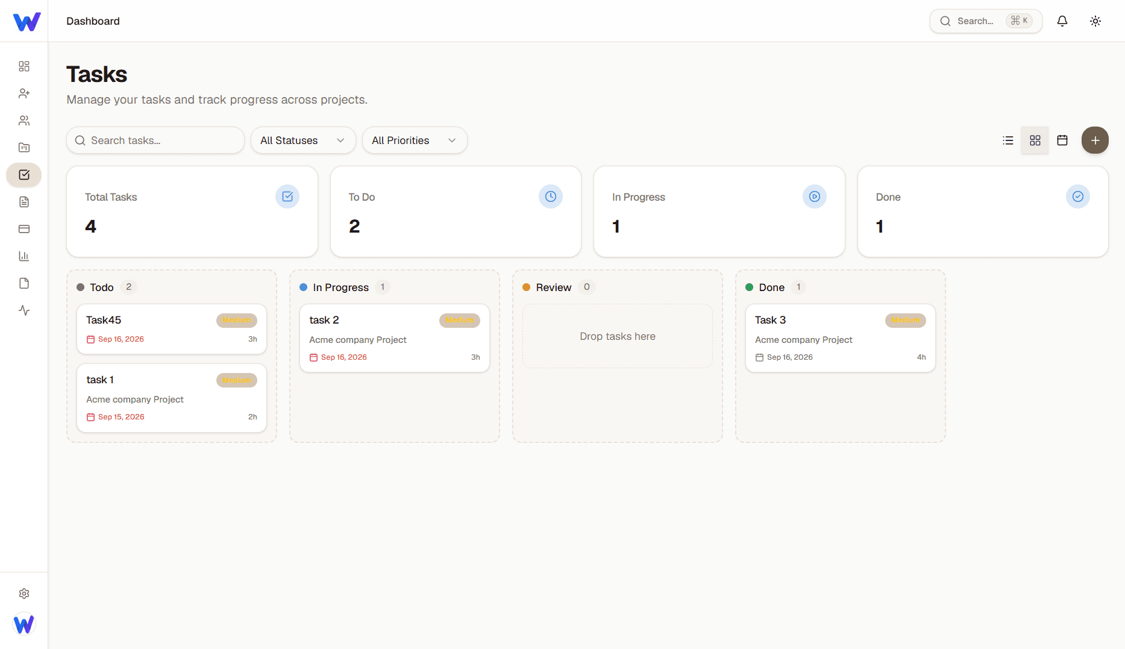Switch to calendar view
This screenshot has width=1125, height=649.
click(1062, 140)
